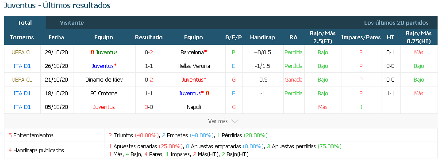Open the Barcelona team link
The image size is (442, 165).
[x=192, y=52]
